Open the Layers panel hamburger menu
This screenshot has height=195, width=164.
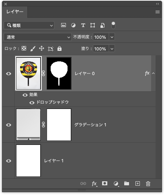point(158,12)
